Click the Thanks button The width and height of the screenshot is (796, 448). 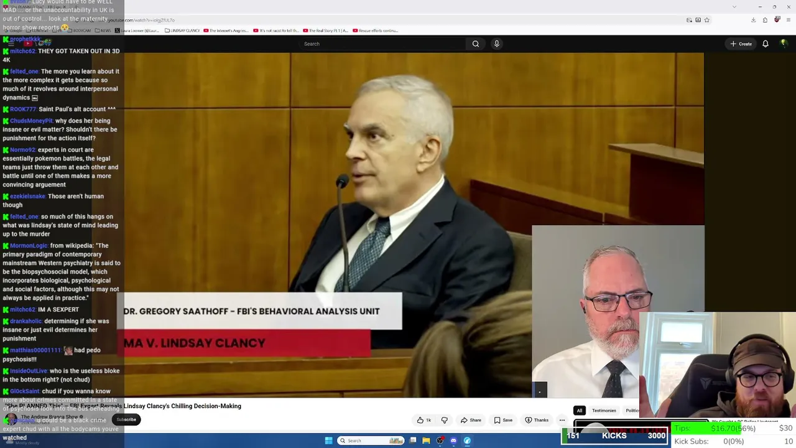537,420
